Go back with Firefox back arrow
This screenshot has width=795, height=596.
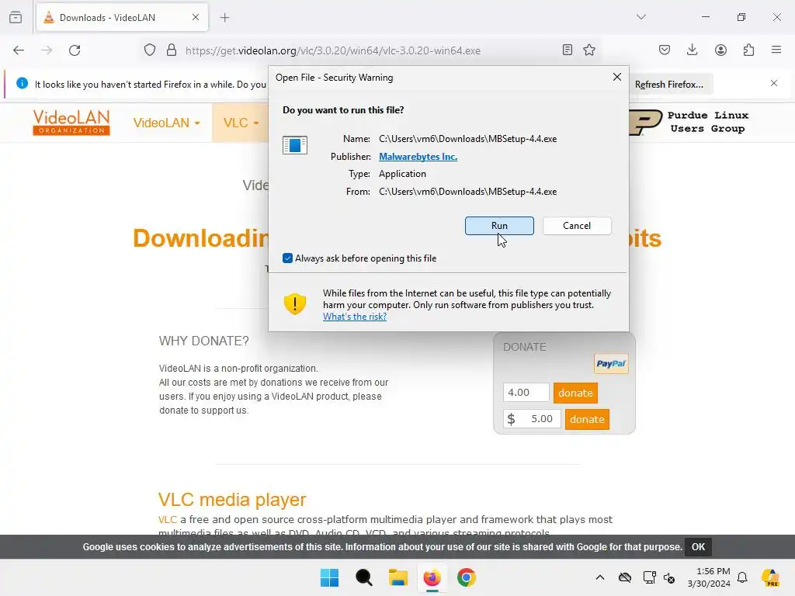click(x=19, y=50)
